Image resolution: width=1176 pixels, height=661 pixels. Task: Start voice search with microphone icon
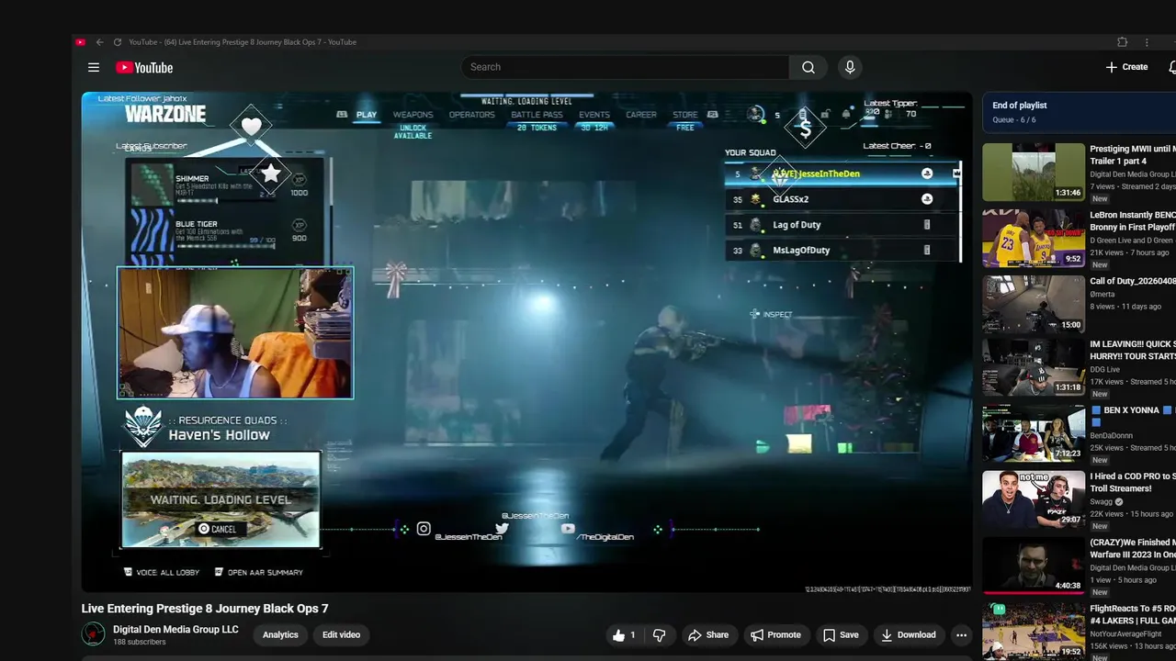coord(850,67)
